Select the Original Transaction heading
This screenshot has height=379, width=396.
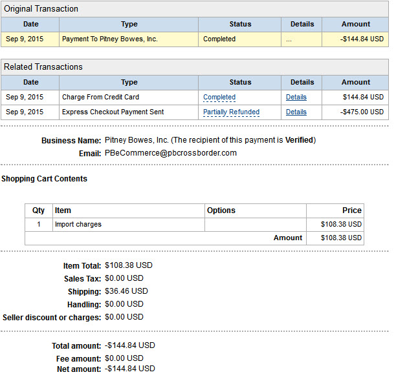pyautogui.click(x=41, y=9)
